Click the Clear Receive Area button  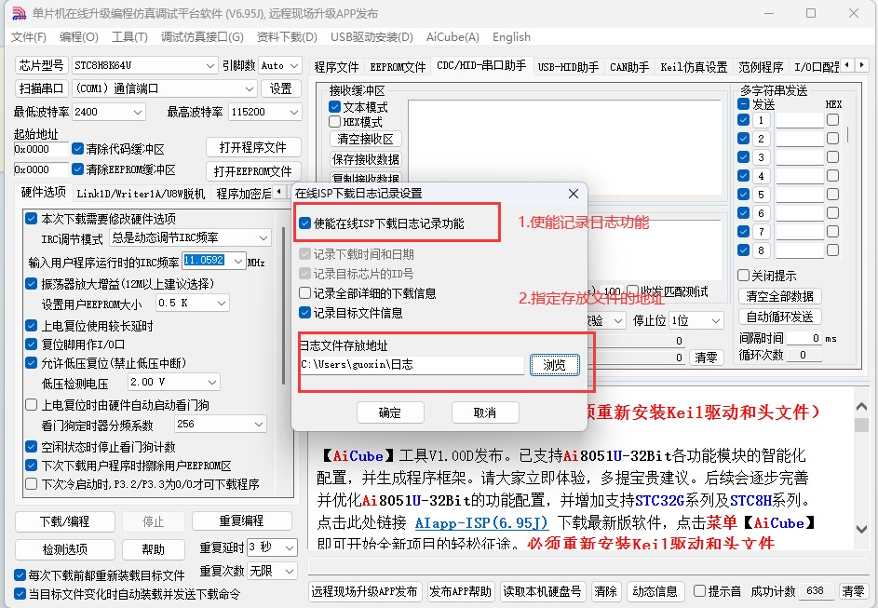click(x=366, y=139)
